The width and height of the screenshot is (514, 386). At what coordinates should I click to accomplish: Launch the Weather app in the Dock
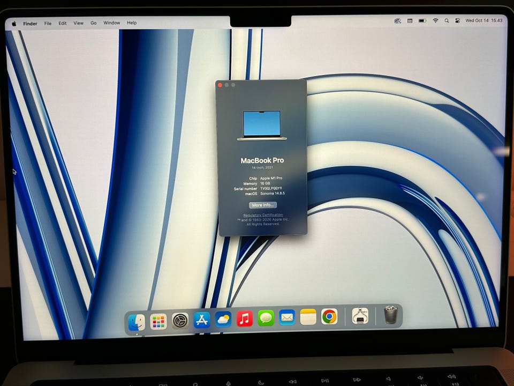coord(223,319)
